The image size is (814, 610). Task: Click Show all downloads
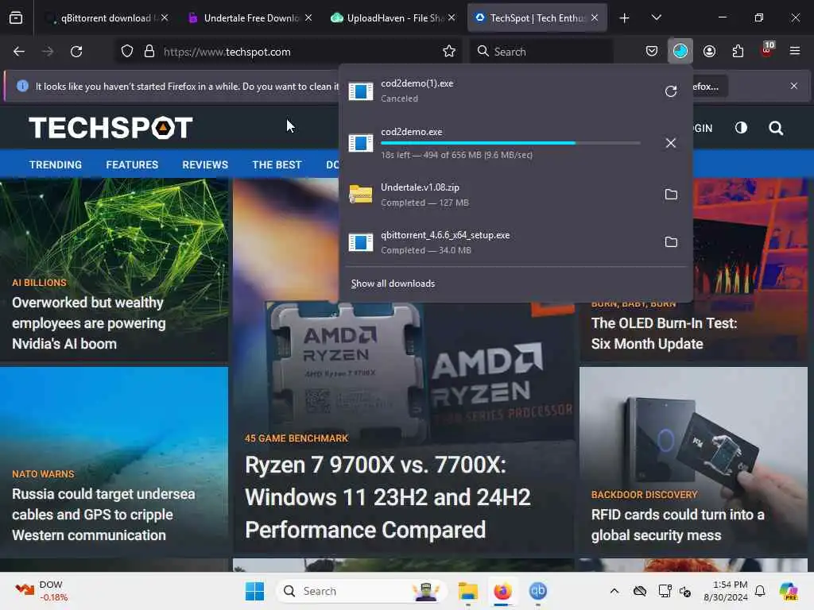click(x=393, y=284)
